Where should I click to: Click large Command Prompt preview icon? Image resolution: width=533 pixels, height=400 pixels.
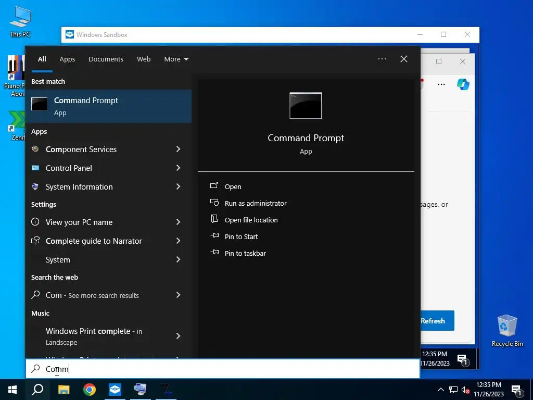(306, 106)
